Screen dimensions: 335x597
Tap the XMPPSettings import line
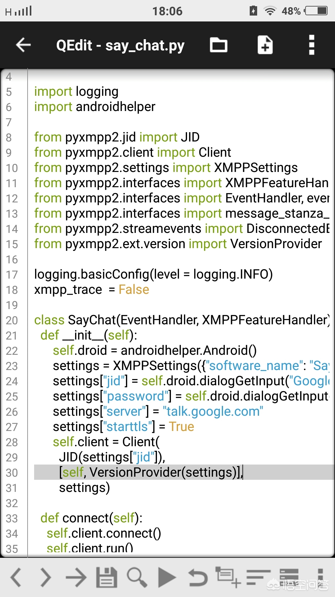(166, 168)
